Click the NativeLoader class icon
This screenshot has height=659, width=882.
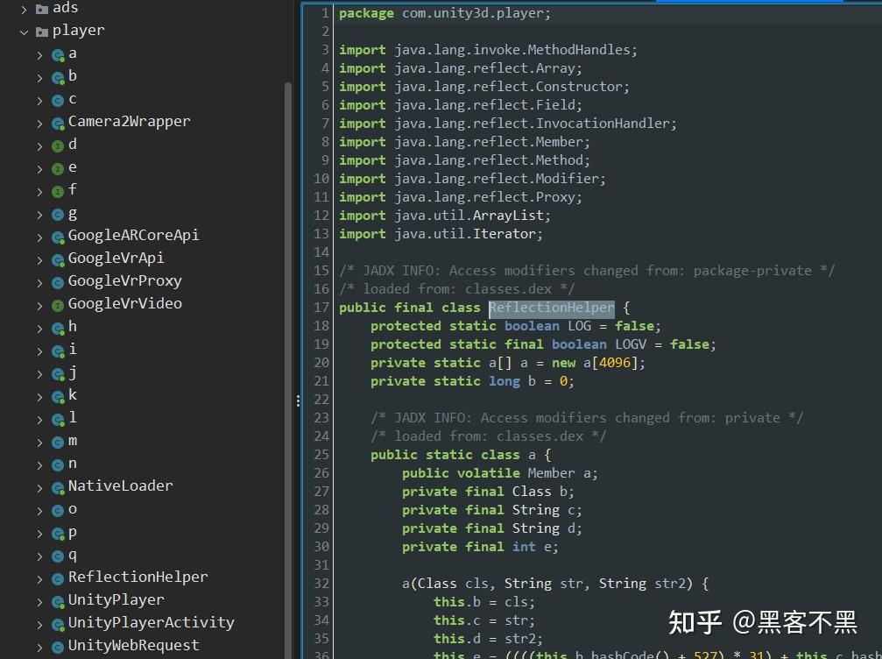coord(57,485)
